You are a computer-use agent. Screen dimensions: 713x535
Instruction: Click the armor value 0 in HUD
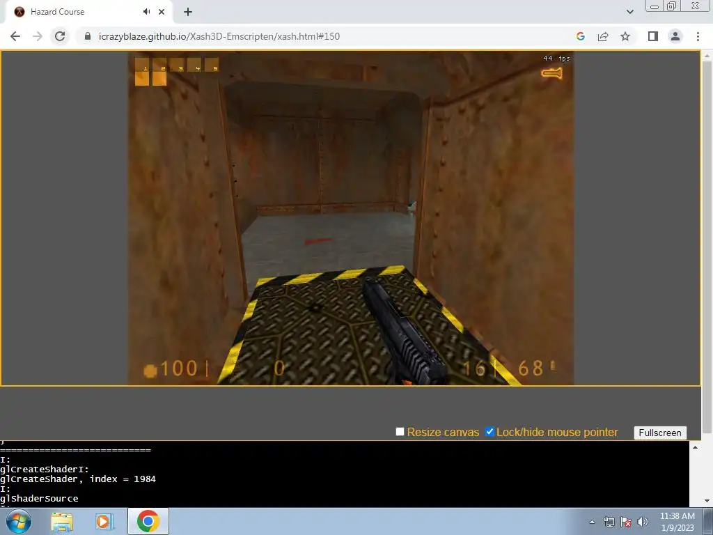pos(279,369)
